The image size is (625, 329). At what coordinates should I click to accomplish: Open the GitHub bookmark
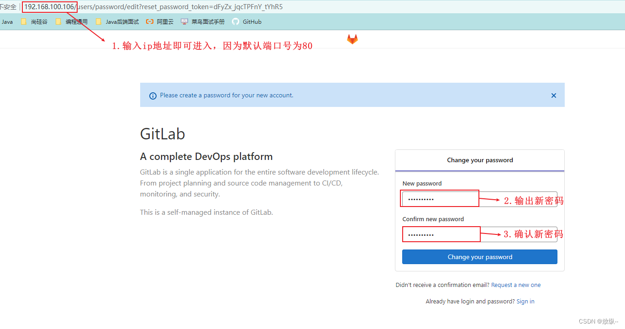tap(247, 21)
